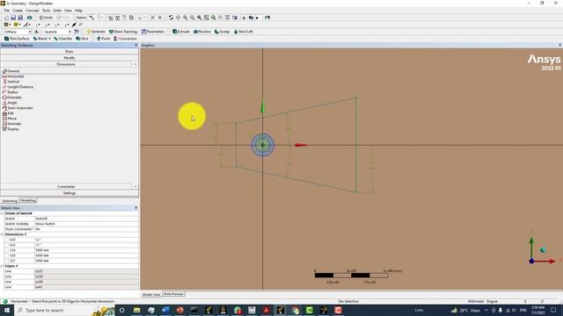This screenshot has height=316, width=563.
Task: Toggle the V24 dimension parameter checkbox
Action: (6, 250)
